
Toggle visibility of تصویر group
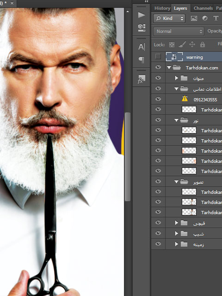pos(158,181)
